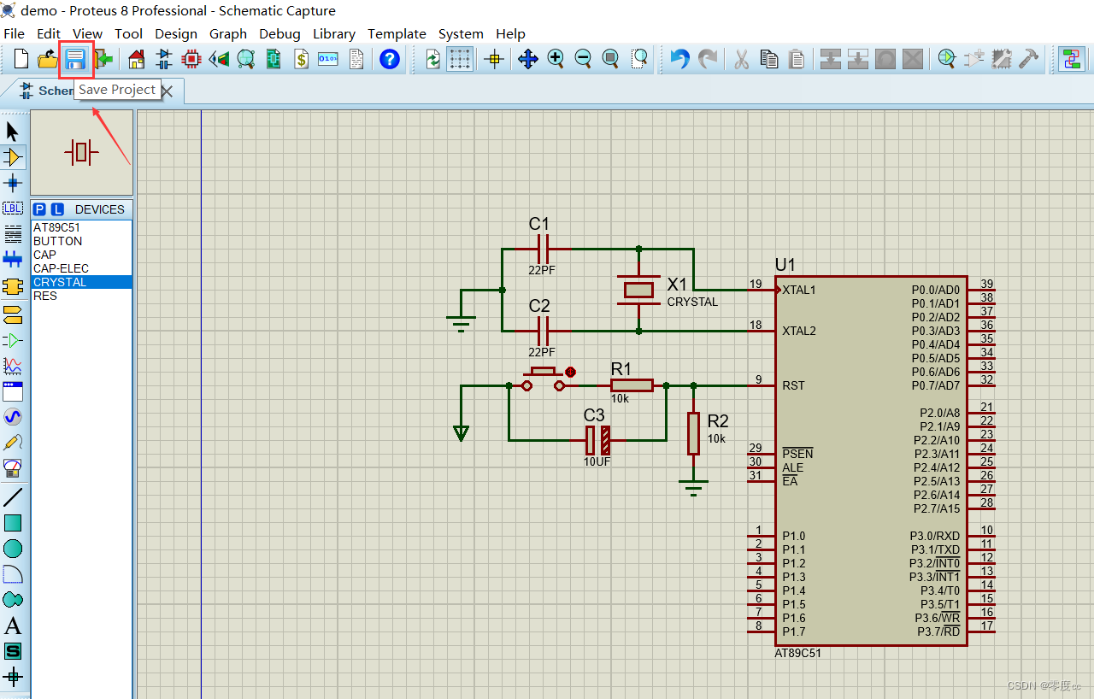Select Wire Label Mode (LBL) tool
This screenshot has width=1094, height=699.
pyautogui.click(x=13, y=209)
